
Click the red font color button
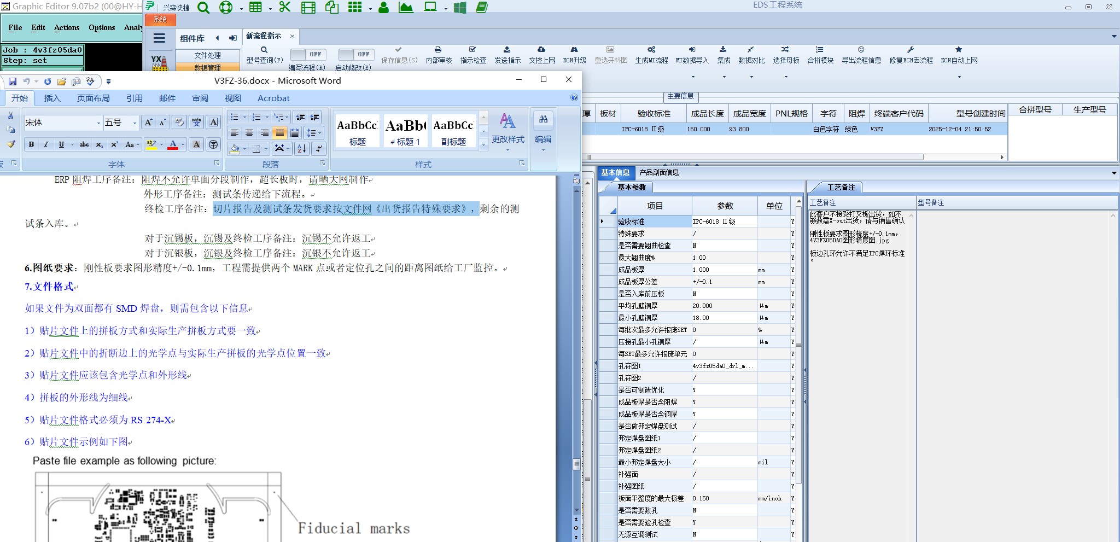(x=173, y=144)
